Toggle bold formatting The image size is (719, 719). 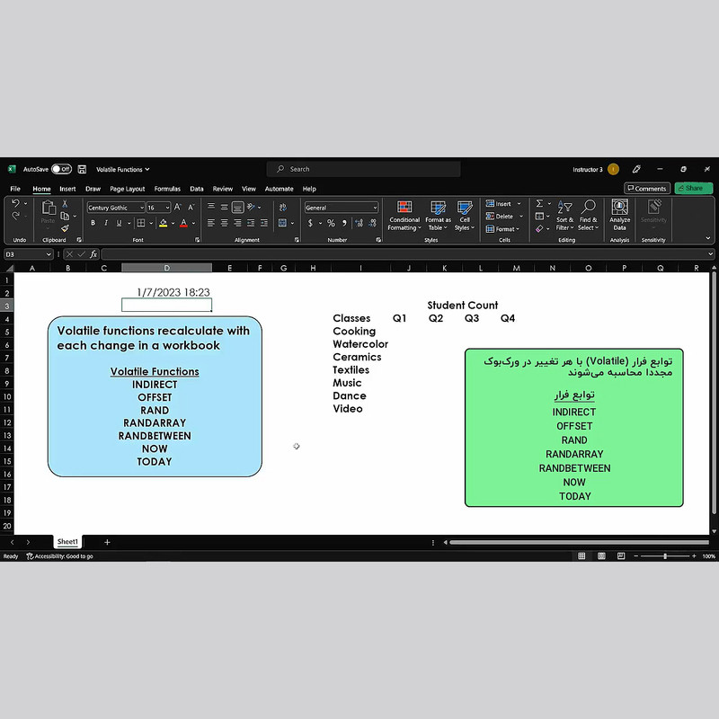click(93, 223)
